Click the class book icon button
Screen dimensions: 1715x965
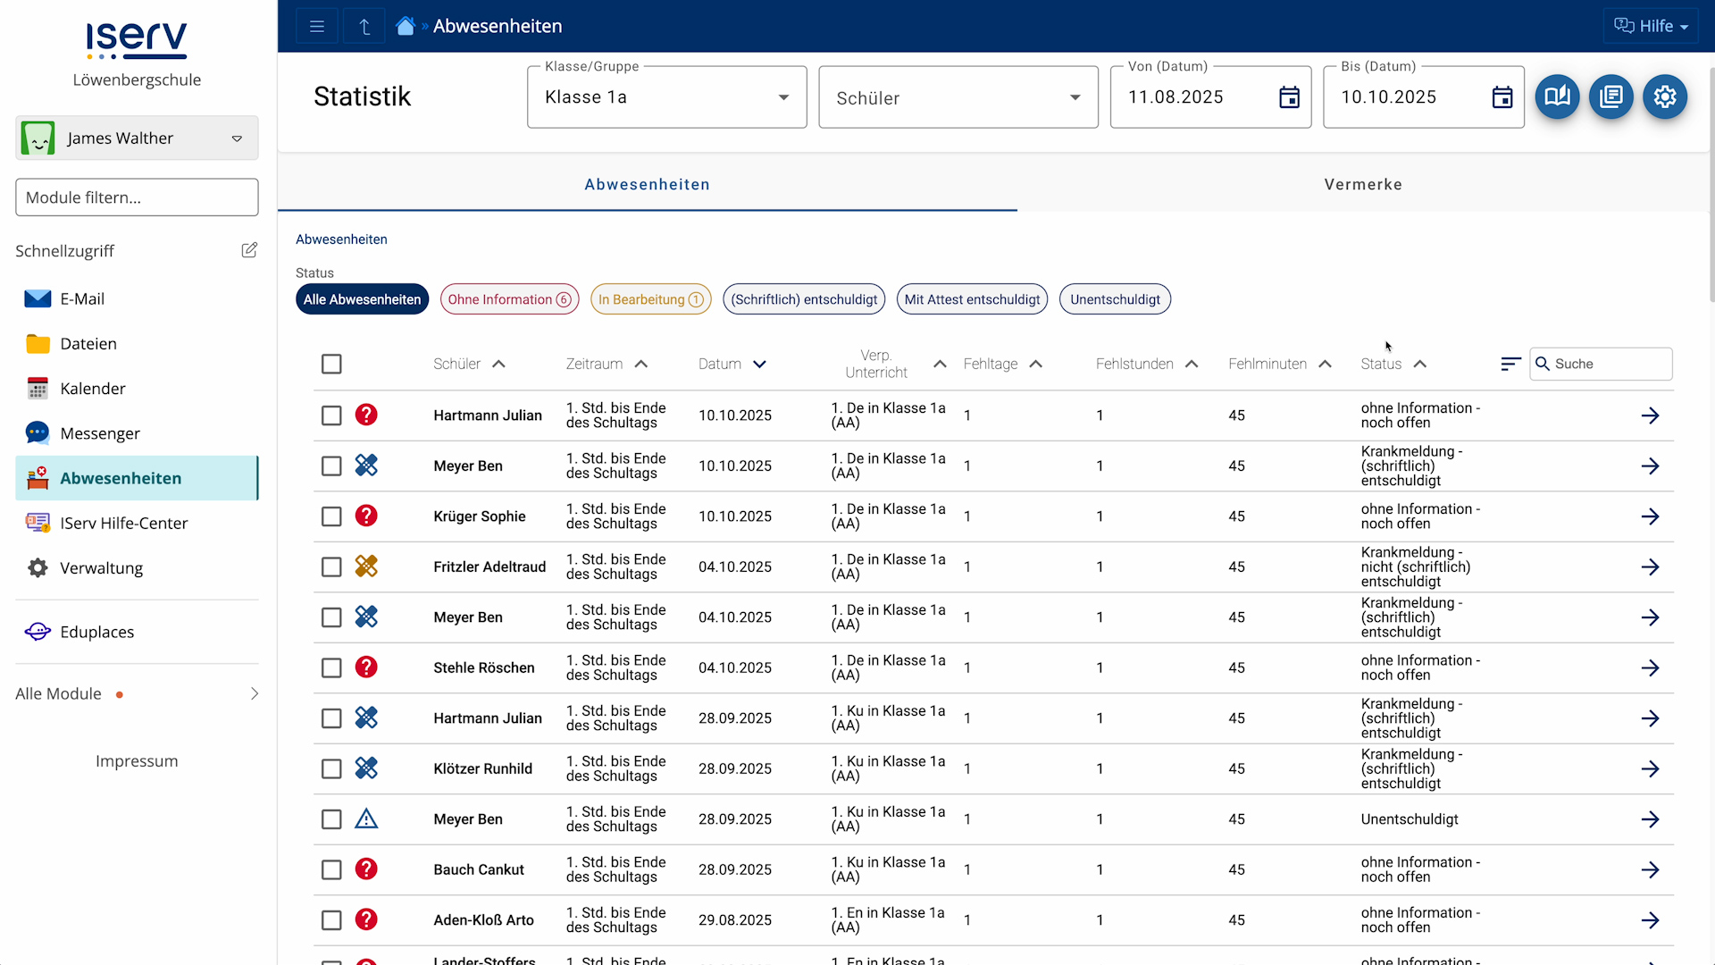click(x=1557, y=96)
